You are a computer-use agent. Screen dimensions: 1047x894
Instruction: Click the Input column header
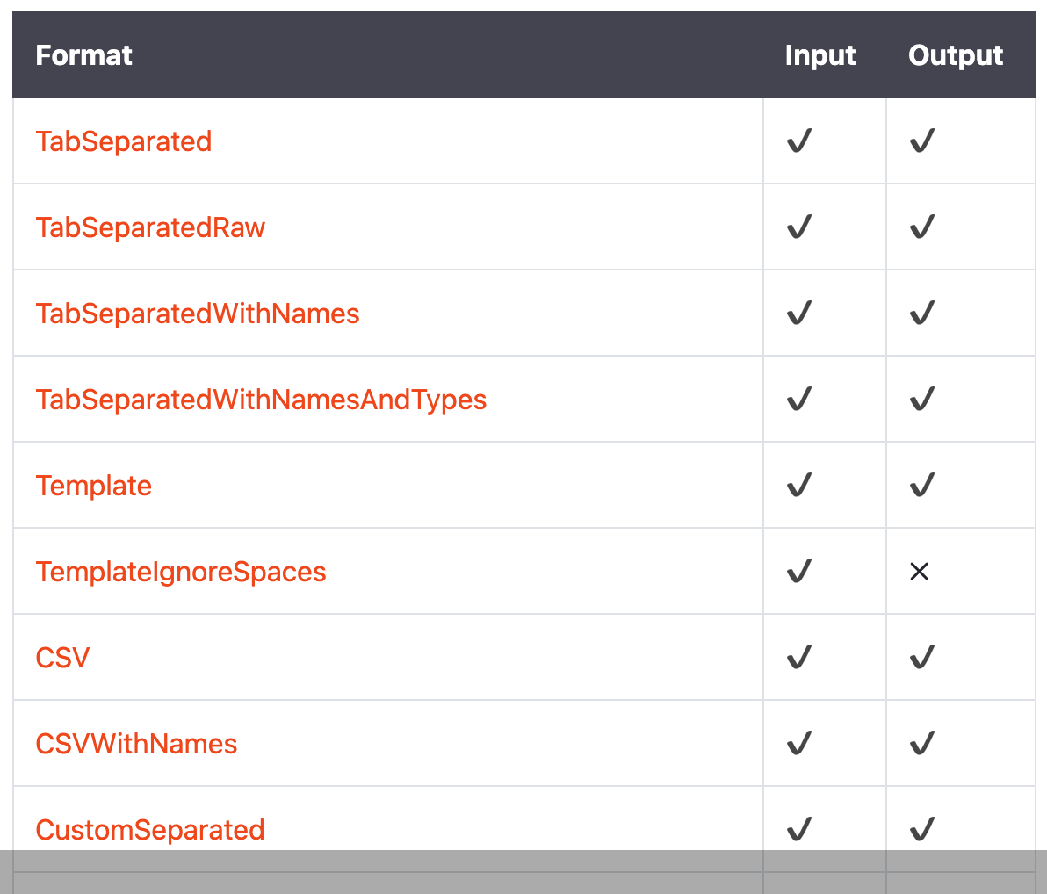coord(820,55)
